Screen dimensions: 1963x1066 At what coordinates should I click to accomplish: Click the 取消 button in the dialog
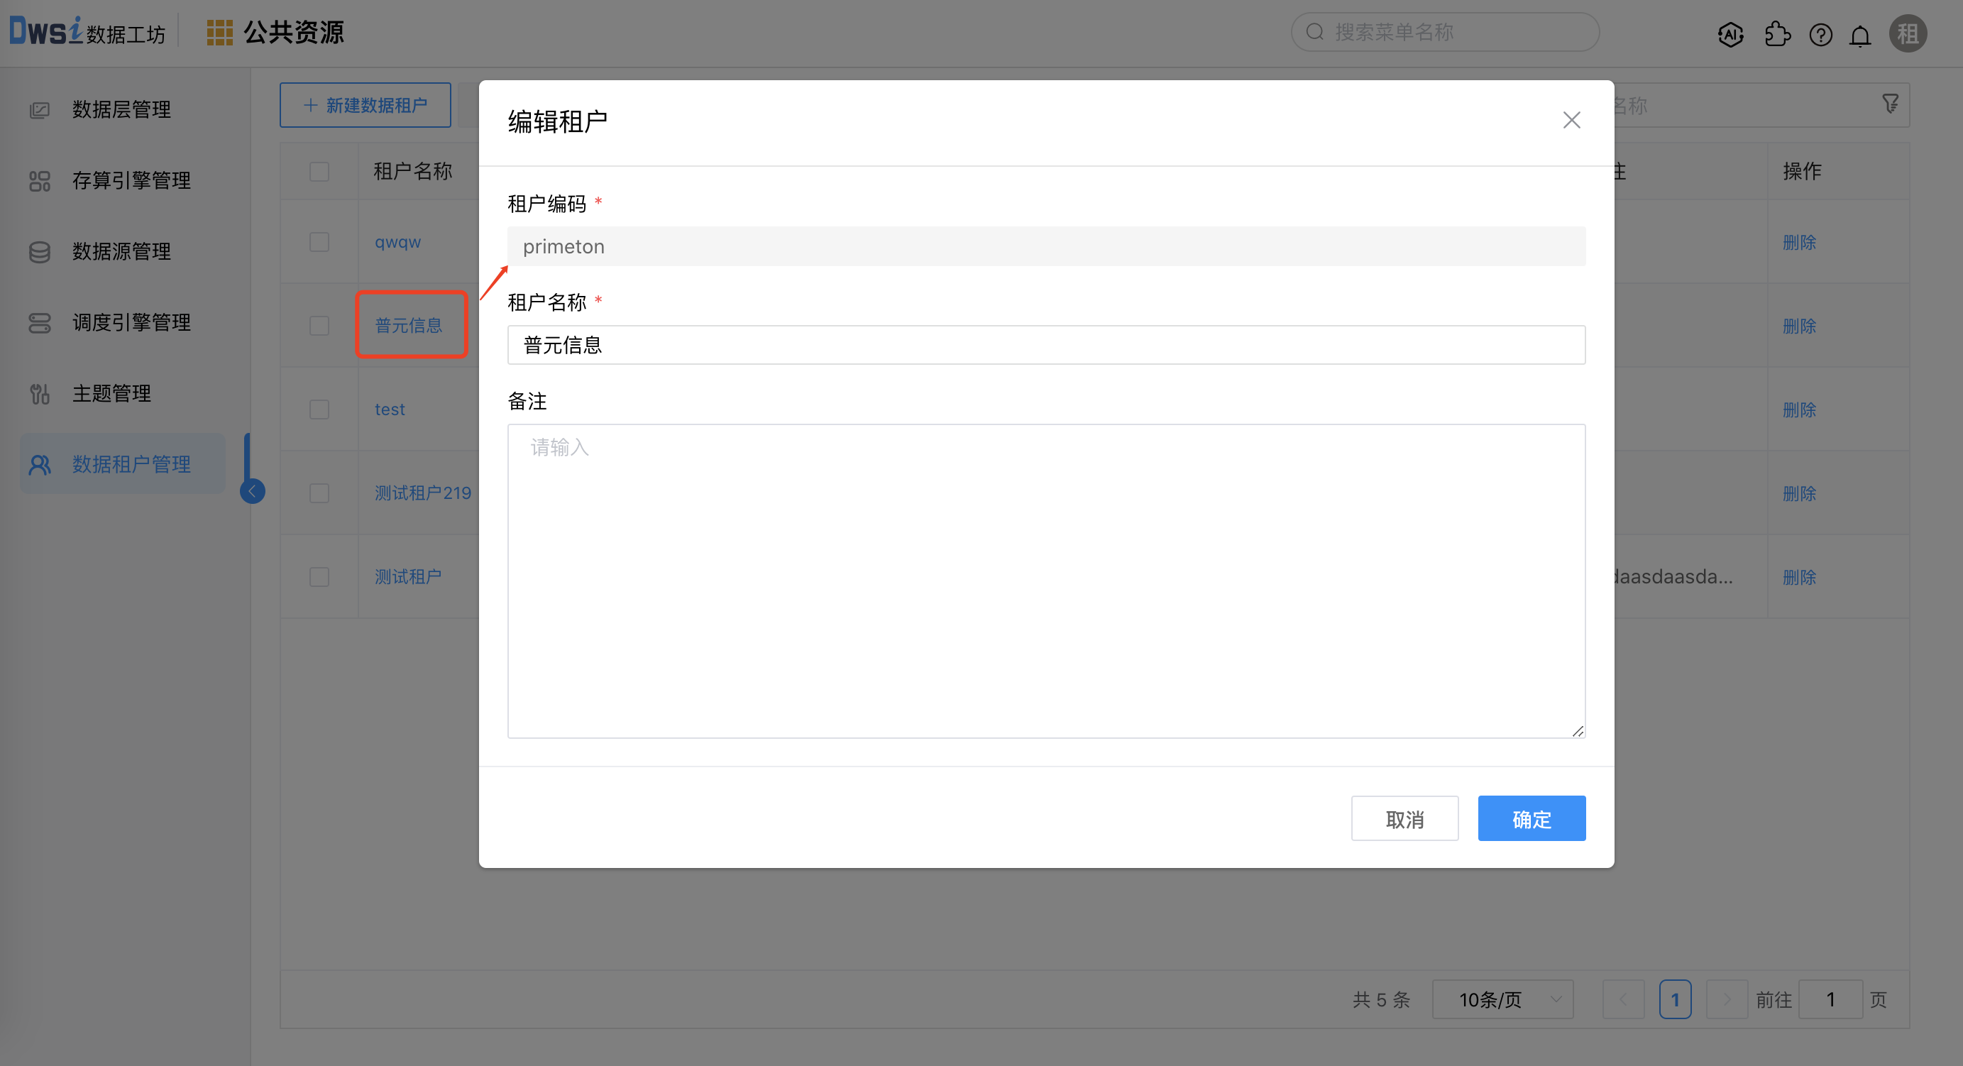pyautogui.click(x=1404, y=818)
